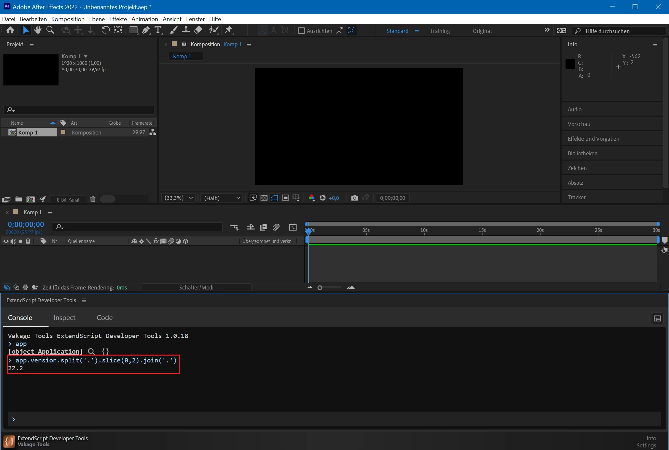This screenshot has height=450, width=669.
Task: Toggle transparency grid in viewer
Action: [264, 198]
